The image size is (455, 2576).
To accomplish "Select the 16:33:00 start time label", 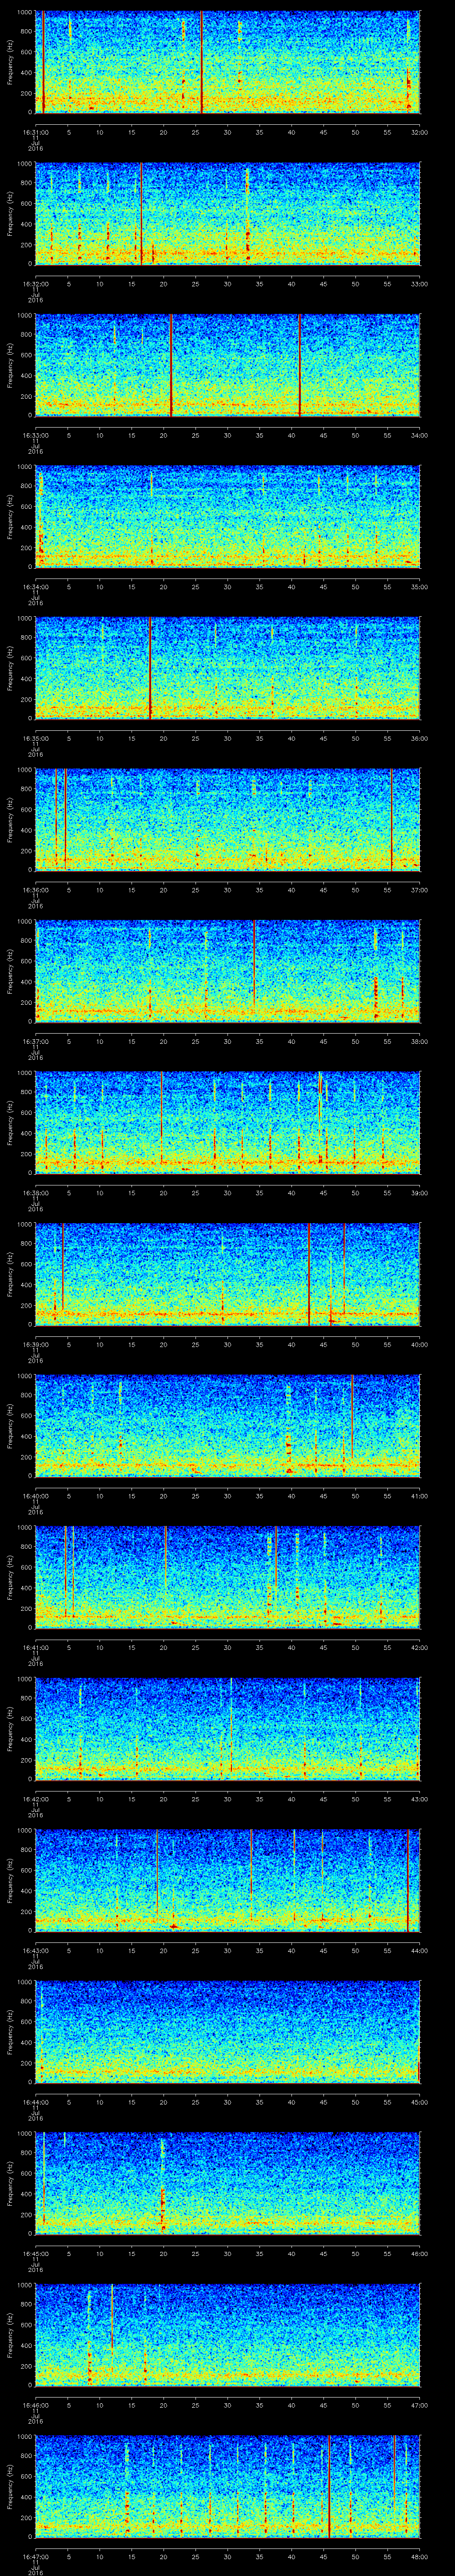I will [x=35, y=435].
